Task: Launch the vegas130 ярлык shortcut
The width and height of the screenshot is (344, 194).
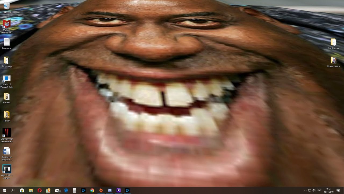Action: 7,172
